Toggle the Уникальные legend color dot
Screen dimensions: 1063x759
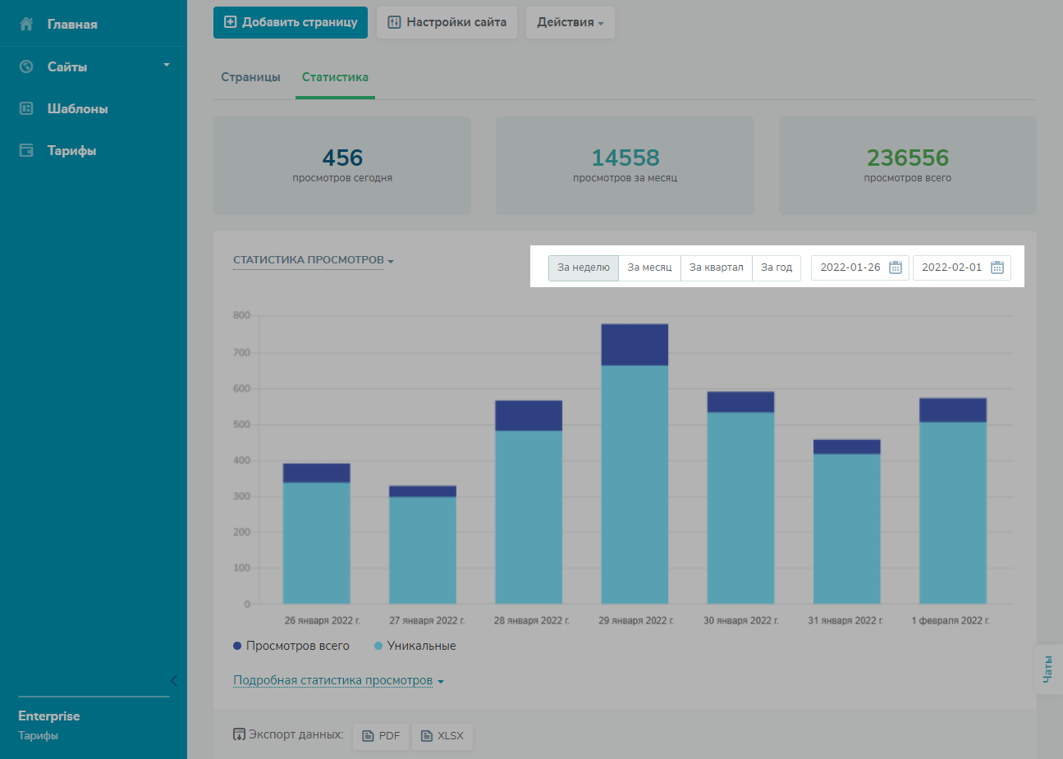click(378, 646)
